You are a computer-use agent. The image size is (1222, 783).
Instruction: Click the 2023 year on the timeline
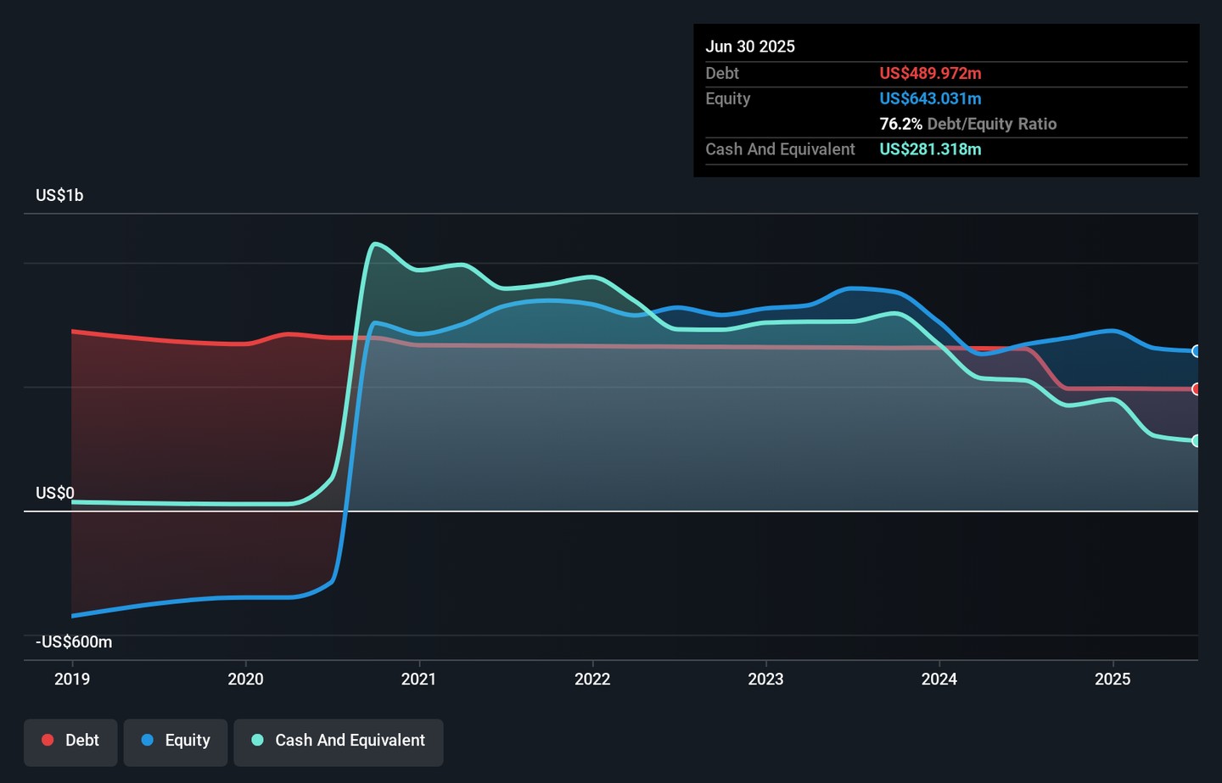click(765, 679)
